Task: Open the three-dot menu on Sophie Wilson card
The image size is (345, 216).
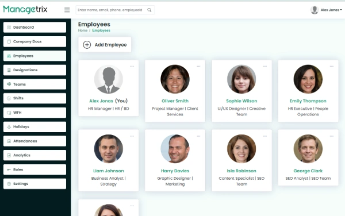Action: (x=265, y=66)
